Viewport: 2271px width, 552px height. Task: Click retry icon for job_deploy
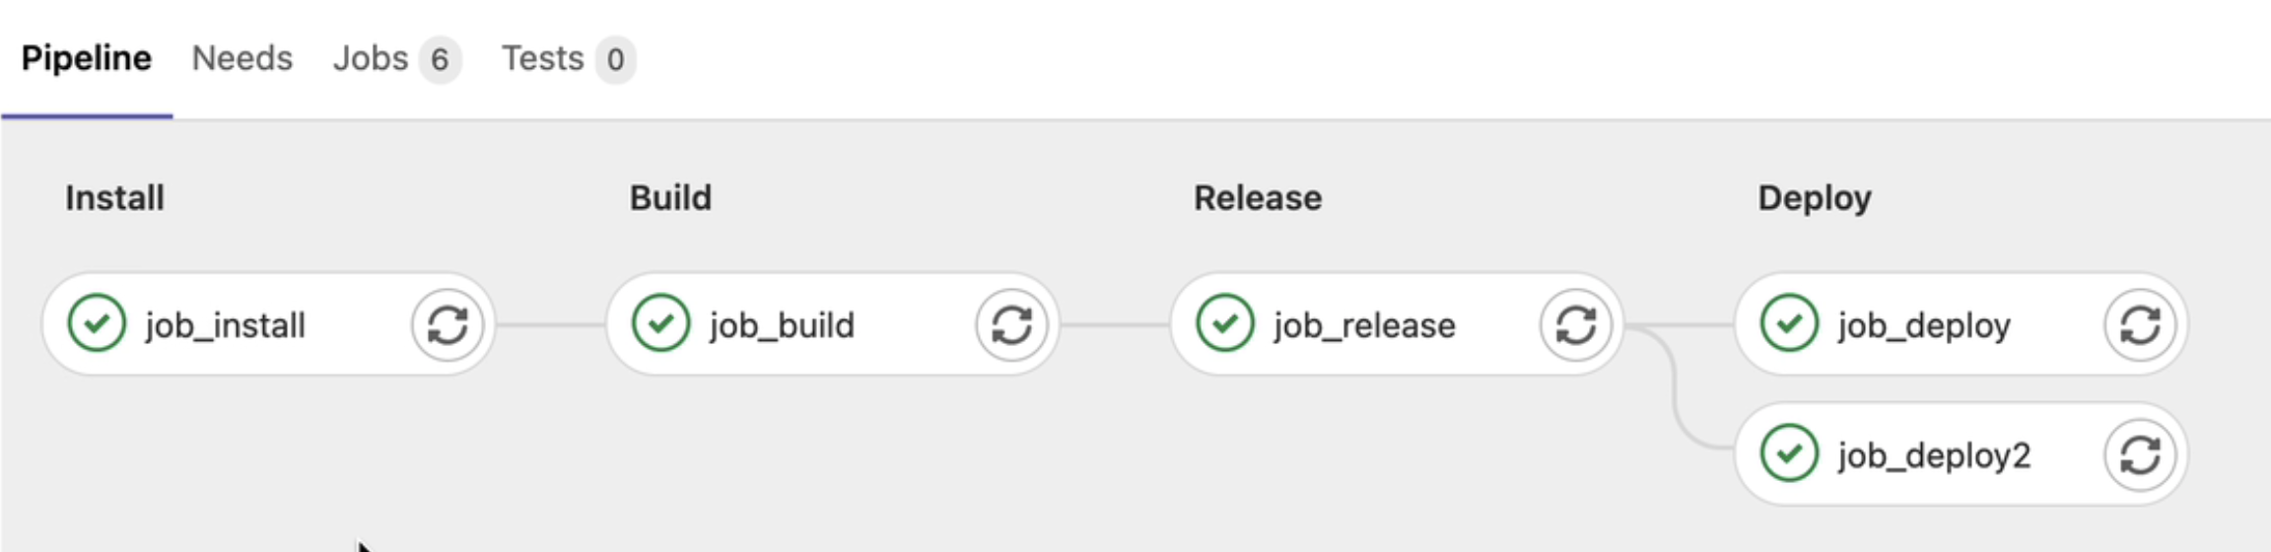click(2139, 325)
